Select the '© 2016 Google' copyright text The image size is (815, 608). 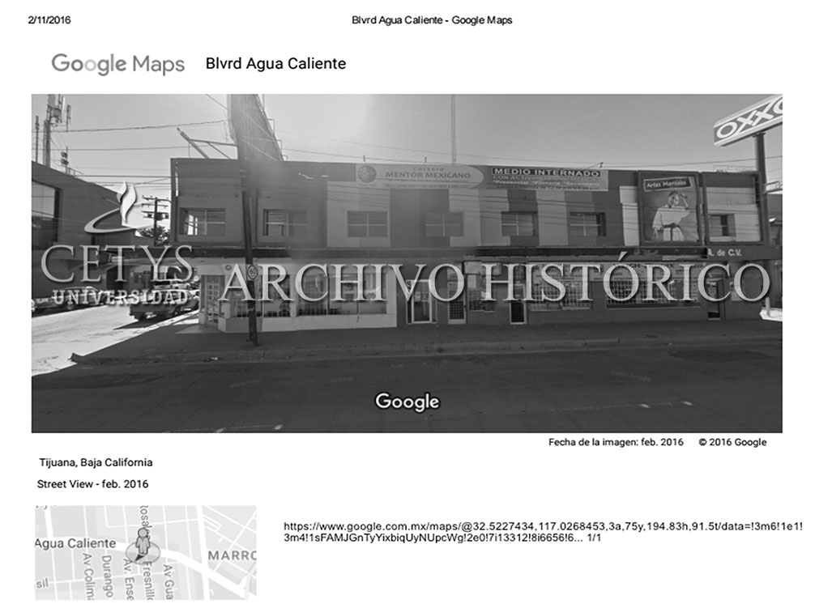coord(732,442)
